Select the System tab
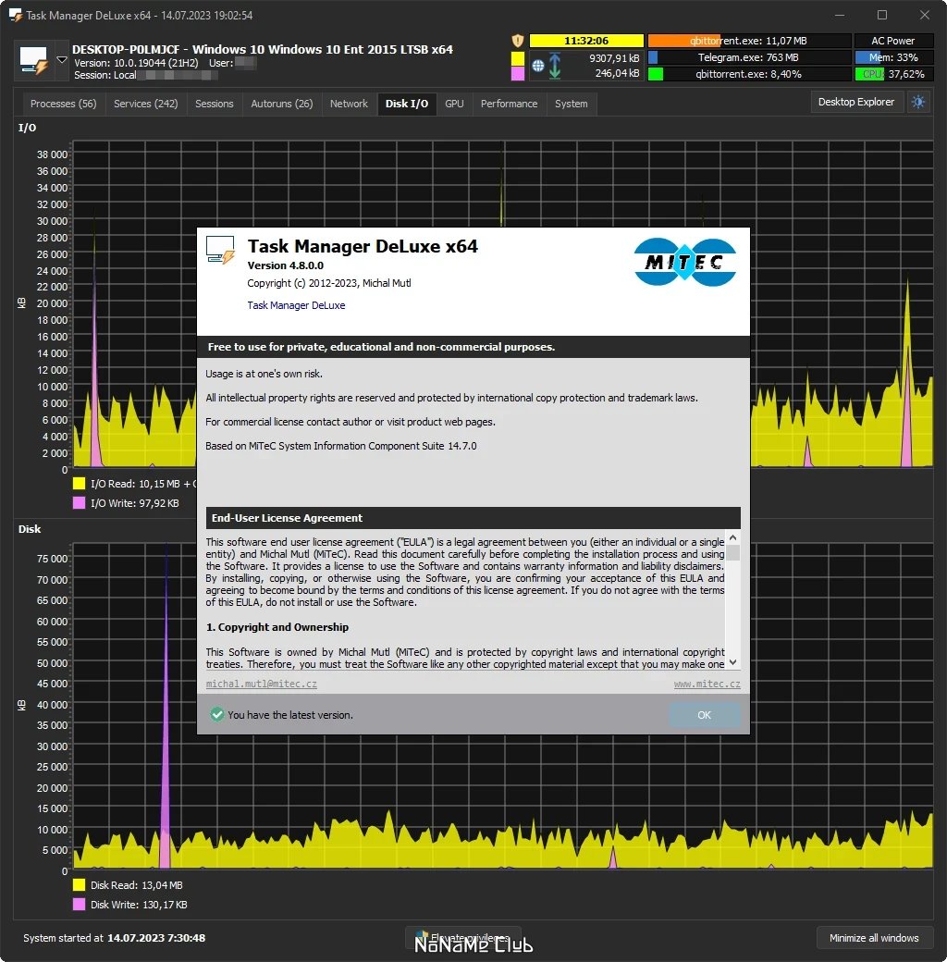The height and width of the screenshot is (962, 947). [571, 104]
